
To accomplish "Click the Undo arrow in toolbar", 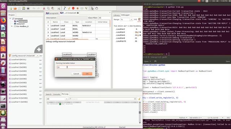I will click(x=34, y=8).
